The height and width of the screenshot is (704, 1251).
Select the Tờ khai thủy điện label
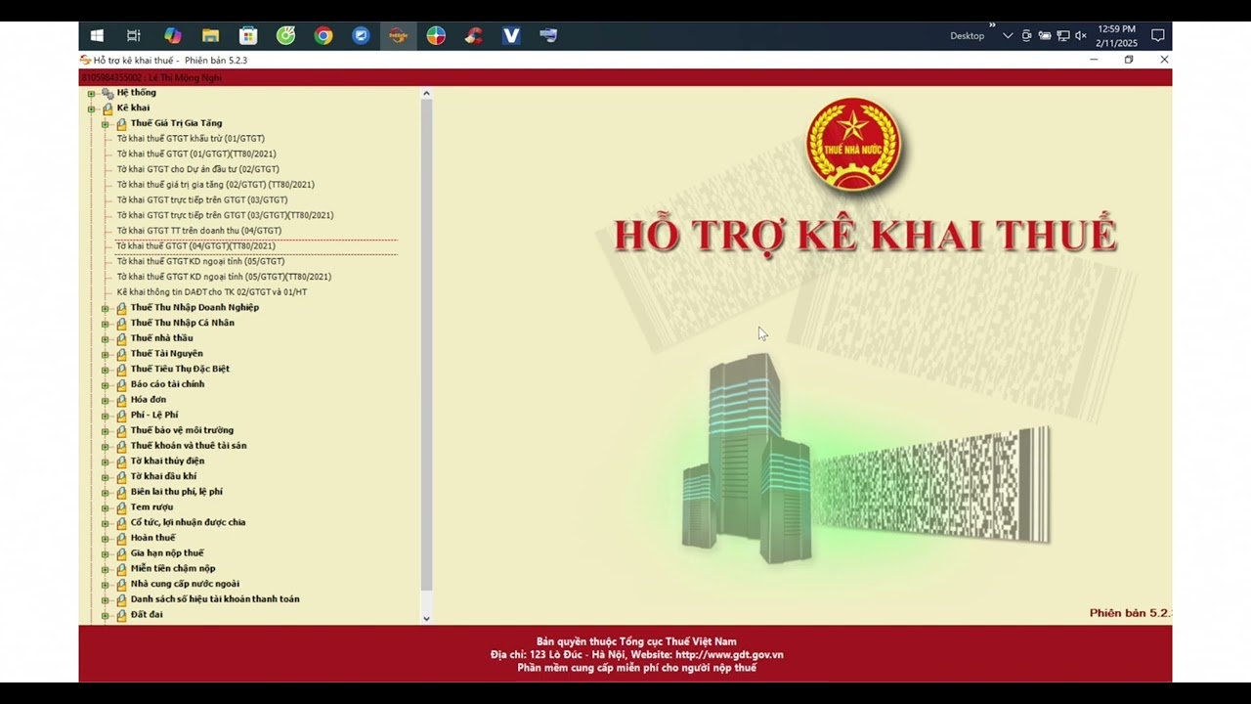pyautogui.click(x=167, y=462)
